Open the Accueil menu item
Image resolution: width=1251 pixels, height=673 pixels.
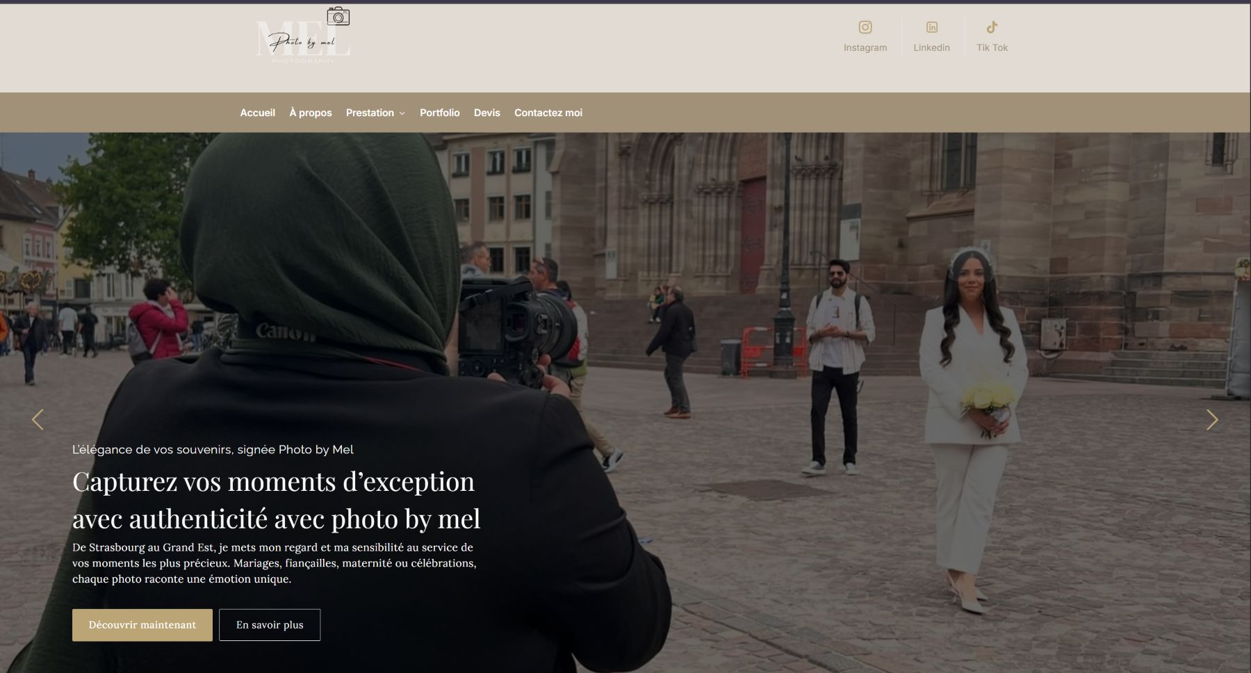257,113
